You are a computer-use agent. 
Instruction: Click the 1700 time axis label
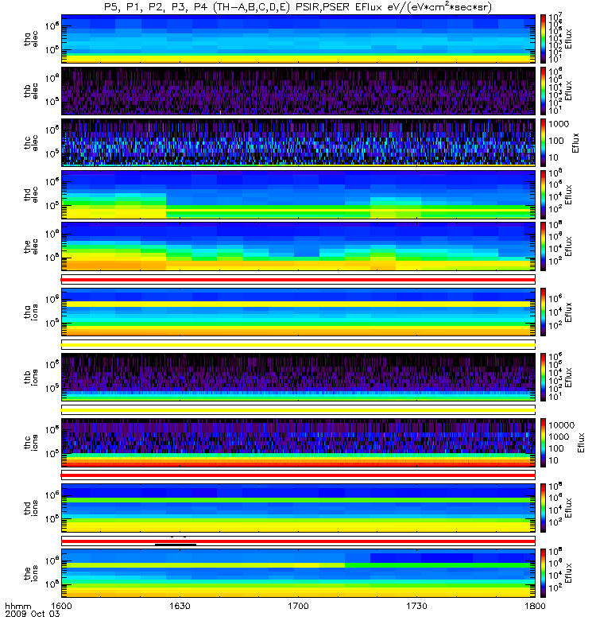pos(299,606)
